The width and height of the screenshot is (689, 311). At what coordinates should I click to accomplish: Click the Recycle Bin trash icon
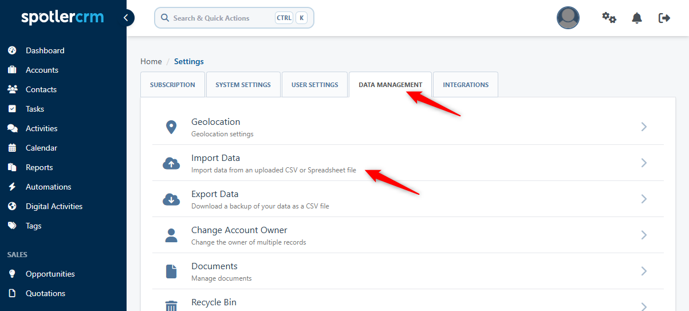(x=171, y=306)
